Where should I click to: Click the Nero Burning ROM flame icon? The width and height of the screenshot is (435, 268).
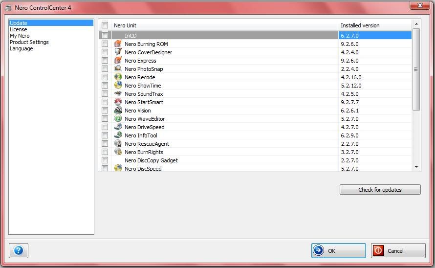(x=118, y=44)
